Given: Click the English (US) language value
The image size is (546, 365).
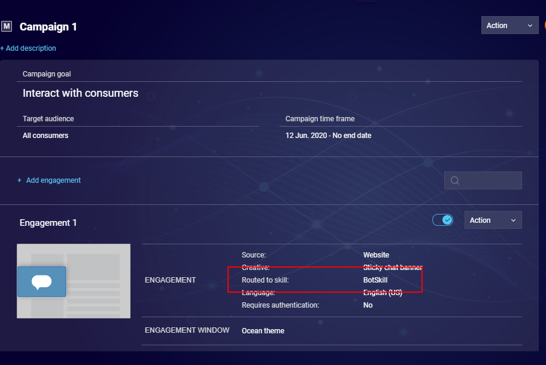Looking at the screenshot, I should [383, 292].
